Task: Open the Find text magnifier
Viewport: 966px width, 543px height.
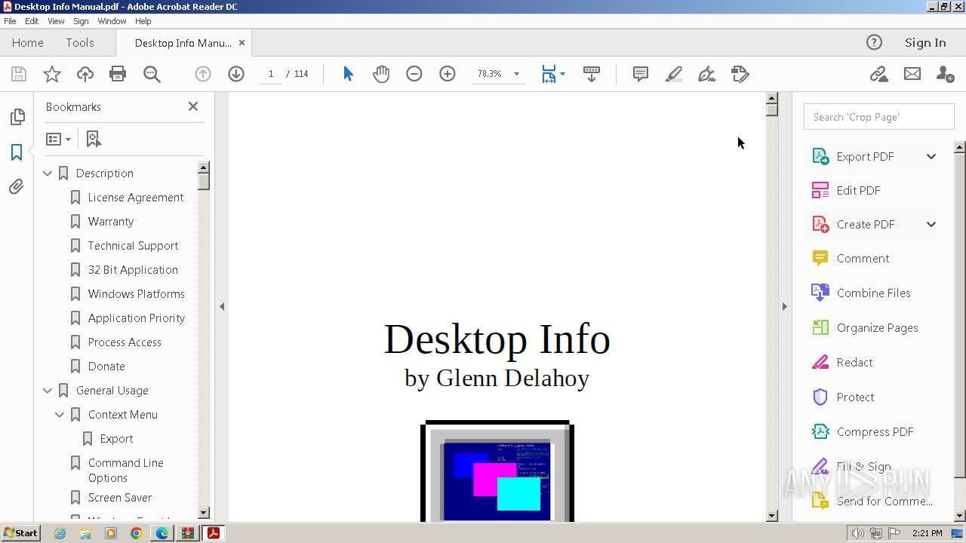Action: click(152, 74)
